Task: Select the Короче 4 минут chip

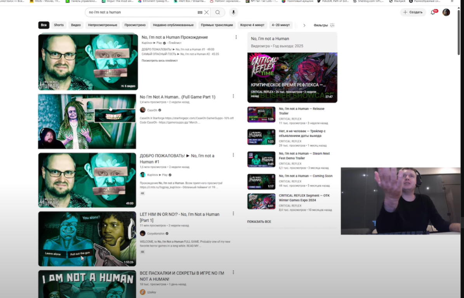Action: pyautogui.click(x=252, y=25)
